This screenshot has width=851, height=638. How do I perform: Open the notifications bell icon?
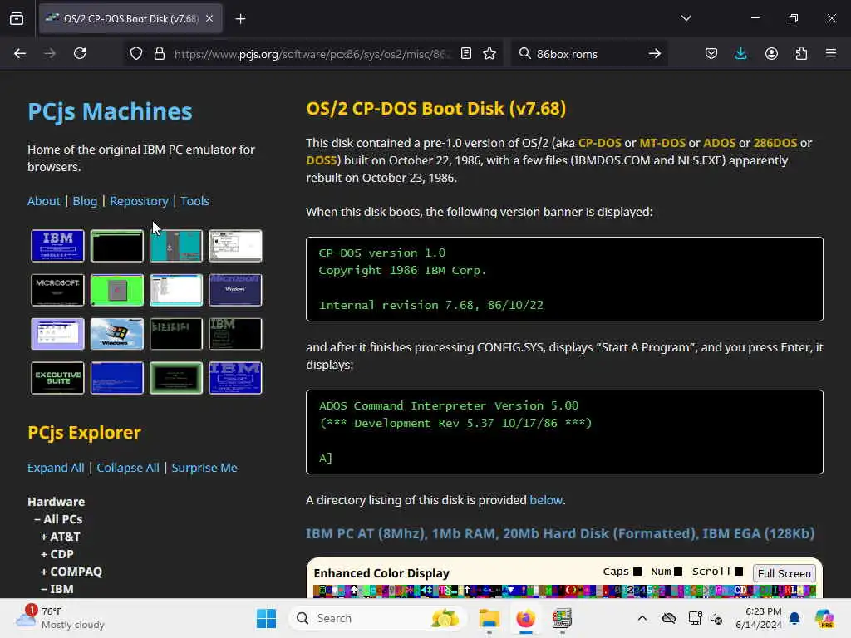coord(794,618)
